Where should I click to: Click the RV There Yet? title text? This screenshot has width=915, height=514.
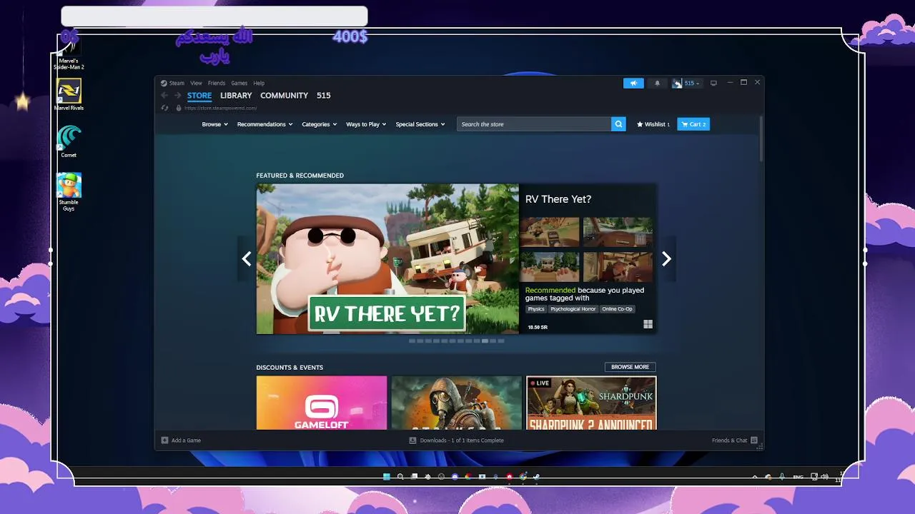[558, 199]
